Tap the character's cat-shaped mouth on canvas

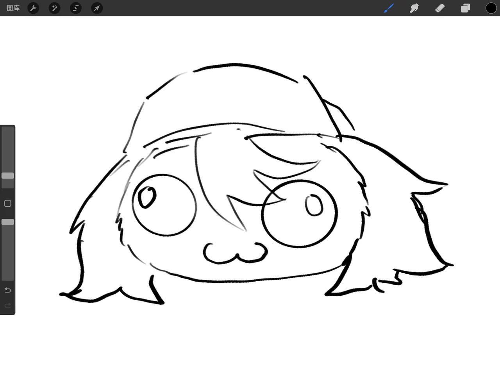coord(235,253)
